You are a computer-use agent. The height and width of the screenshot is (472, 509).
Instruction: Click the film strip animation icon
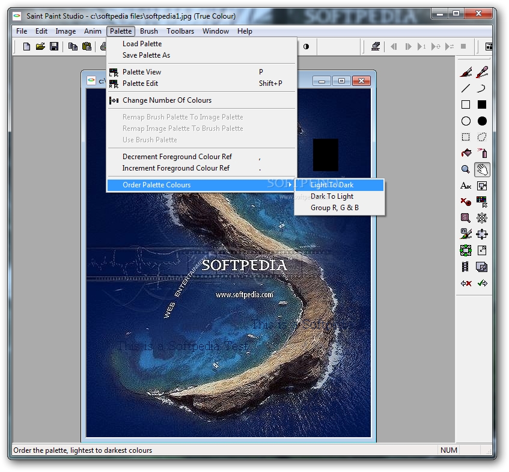pos(466,267)
